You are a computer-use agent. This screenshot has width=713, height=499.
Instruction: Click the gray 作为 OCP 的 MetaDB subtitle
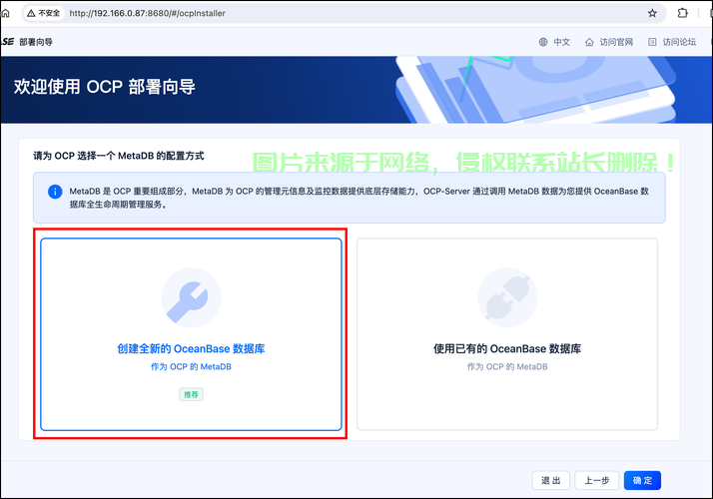click(507, 366)
